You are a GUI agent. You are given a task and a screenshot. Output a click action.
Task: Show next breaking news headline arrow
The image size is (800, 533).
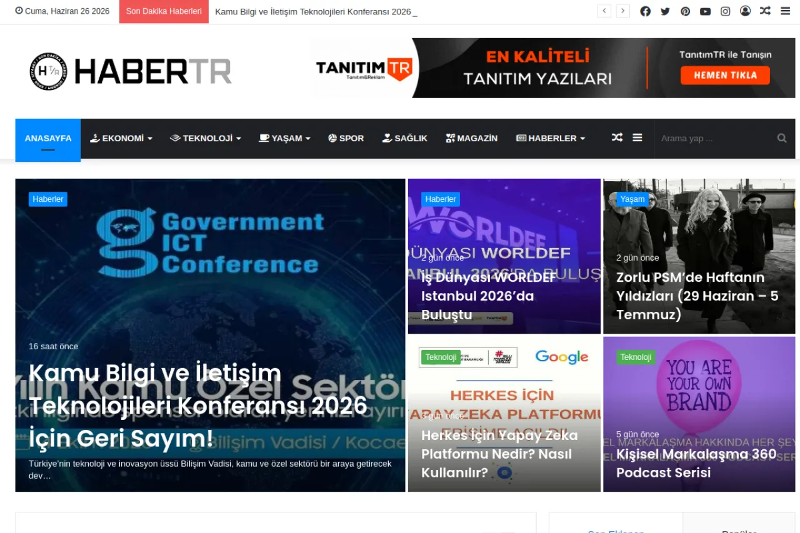622,11
